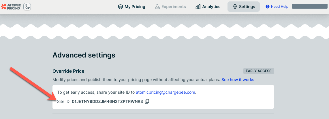Click the bar chart icon beside Analytics

(198, 7)
